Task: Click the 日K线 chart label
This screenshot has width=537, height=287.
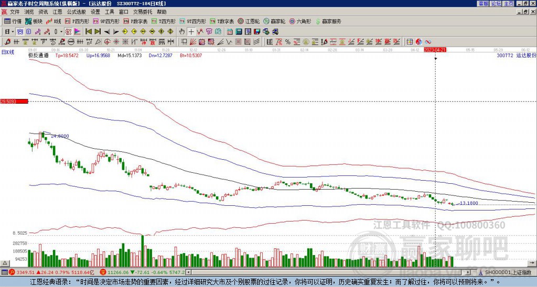Action: point(8,52)
